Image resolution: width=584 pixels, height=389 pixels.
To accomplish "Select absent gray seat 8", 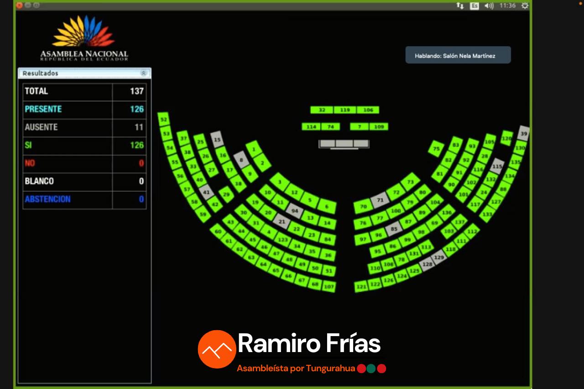I will point(241,160).
